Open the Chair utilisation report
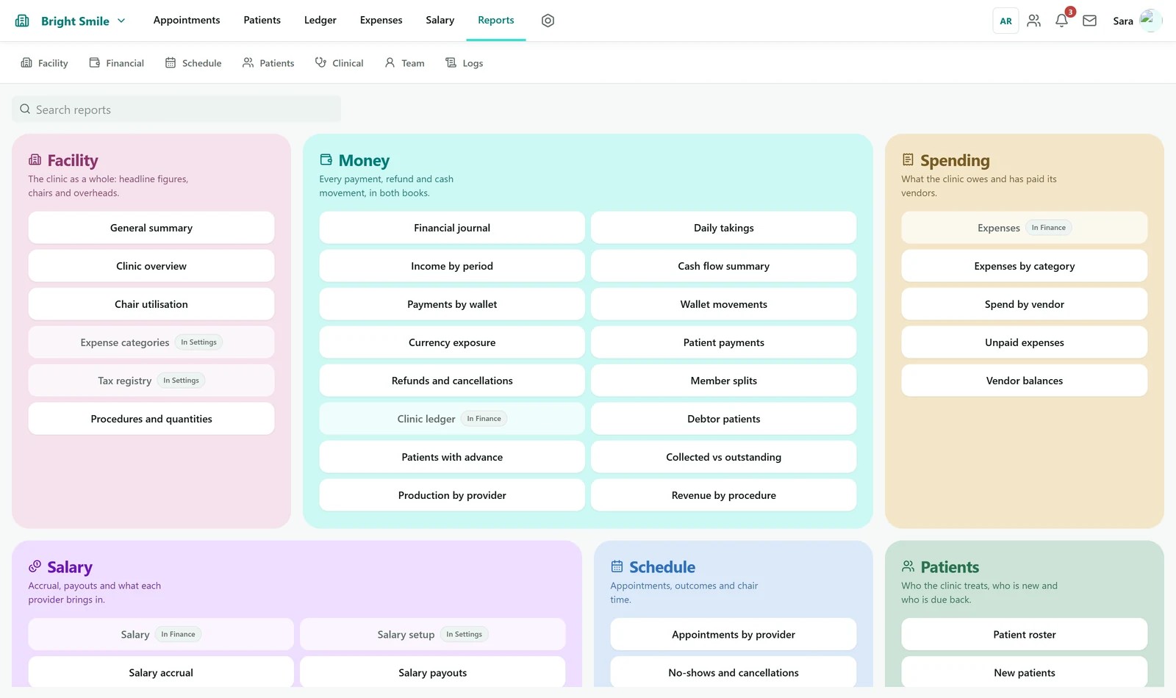Viewport: 1176px width, 698px height. [151, 304]
